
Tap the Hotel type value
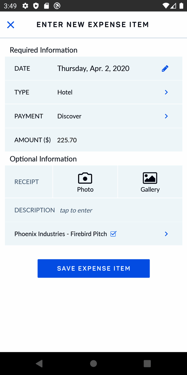[x=65, y=92]
